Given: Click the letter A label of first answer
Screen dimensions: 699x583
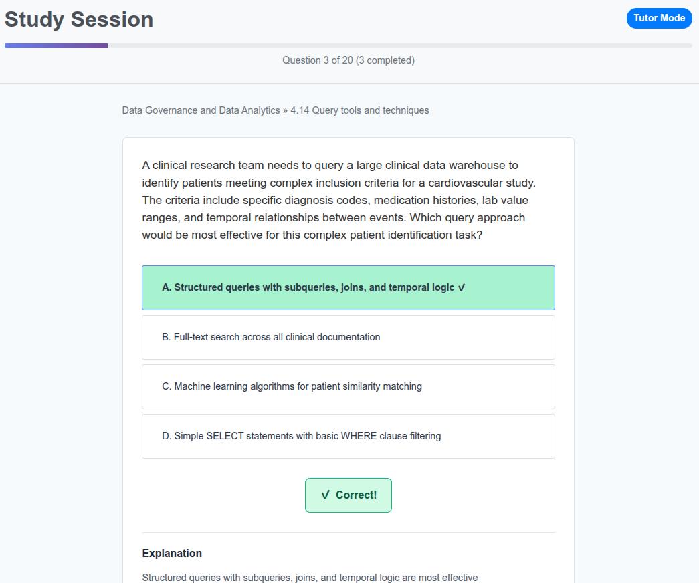Looking at the screenshot, I should click(167, 287).
